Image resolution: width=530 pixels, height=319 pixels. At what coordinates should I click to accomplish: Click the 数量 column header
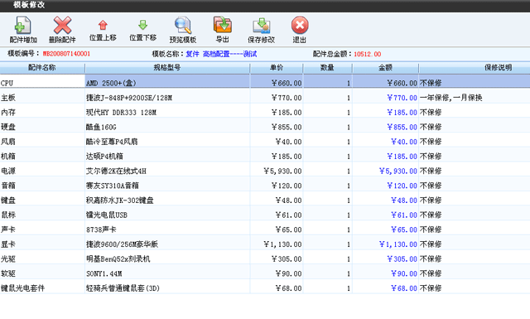pyautogui.click(x=327, y=68)
